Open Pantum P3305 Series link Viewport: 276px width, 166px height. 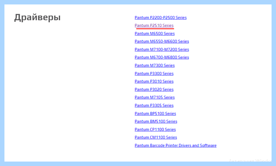(154, 105)
